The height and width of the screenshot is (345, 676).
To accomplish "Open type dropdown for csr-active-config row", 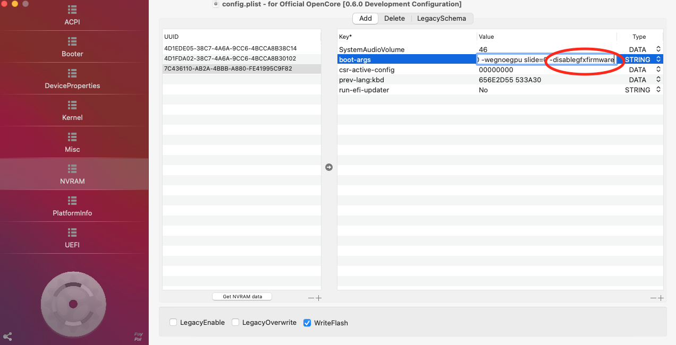I will (x=658, y=70).
